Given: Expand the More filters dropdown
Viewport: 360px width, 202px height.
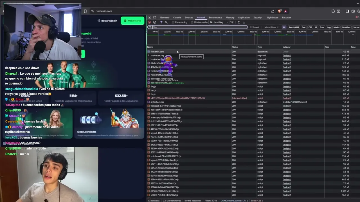Looking at the screenshot, I should 271,27.
